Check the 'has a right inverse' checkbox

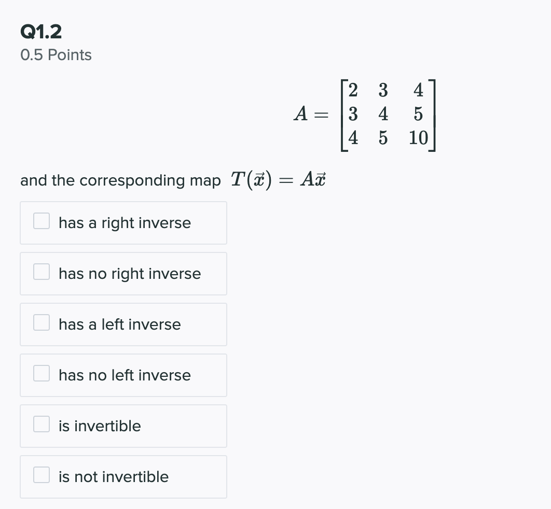tap(41, 221)
